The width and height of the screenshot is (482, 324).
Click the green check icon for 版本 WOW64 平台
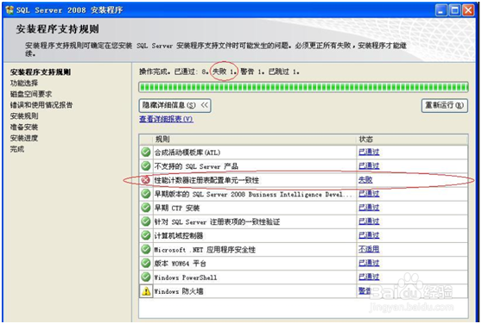(146, 263)
